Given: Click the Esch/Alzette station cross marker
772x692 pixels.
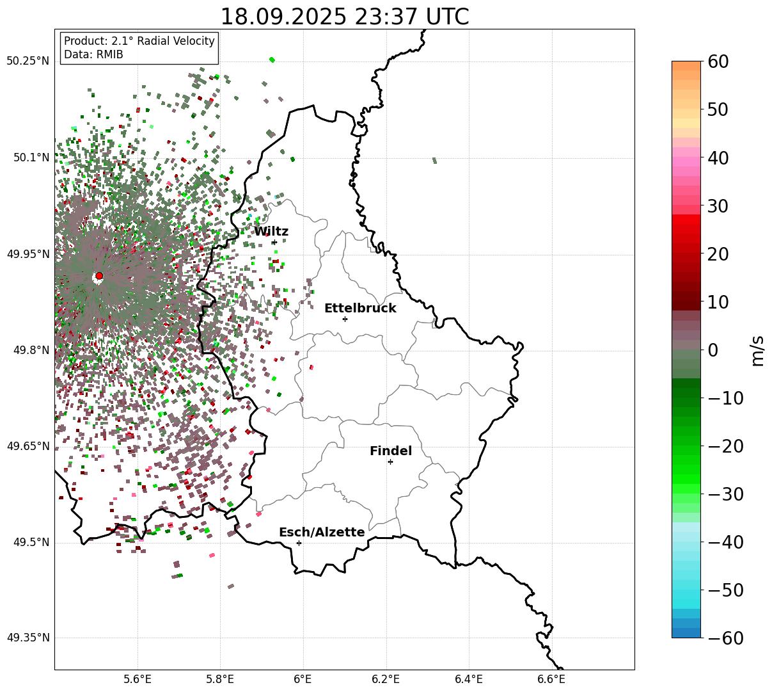Looking at the screenshot, I should point(299,543).
